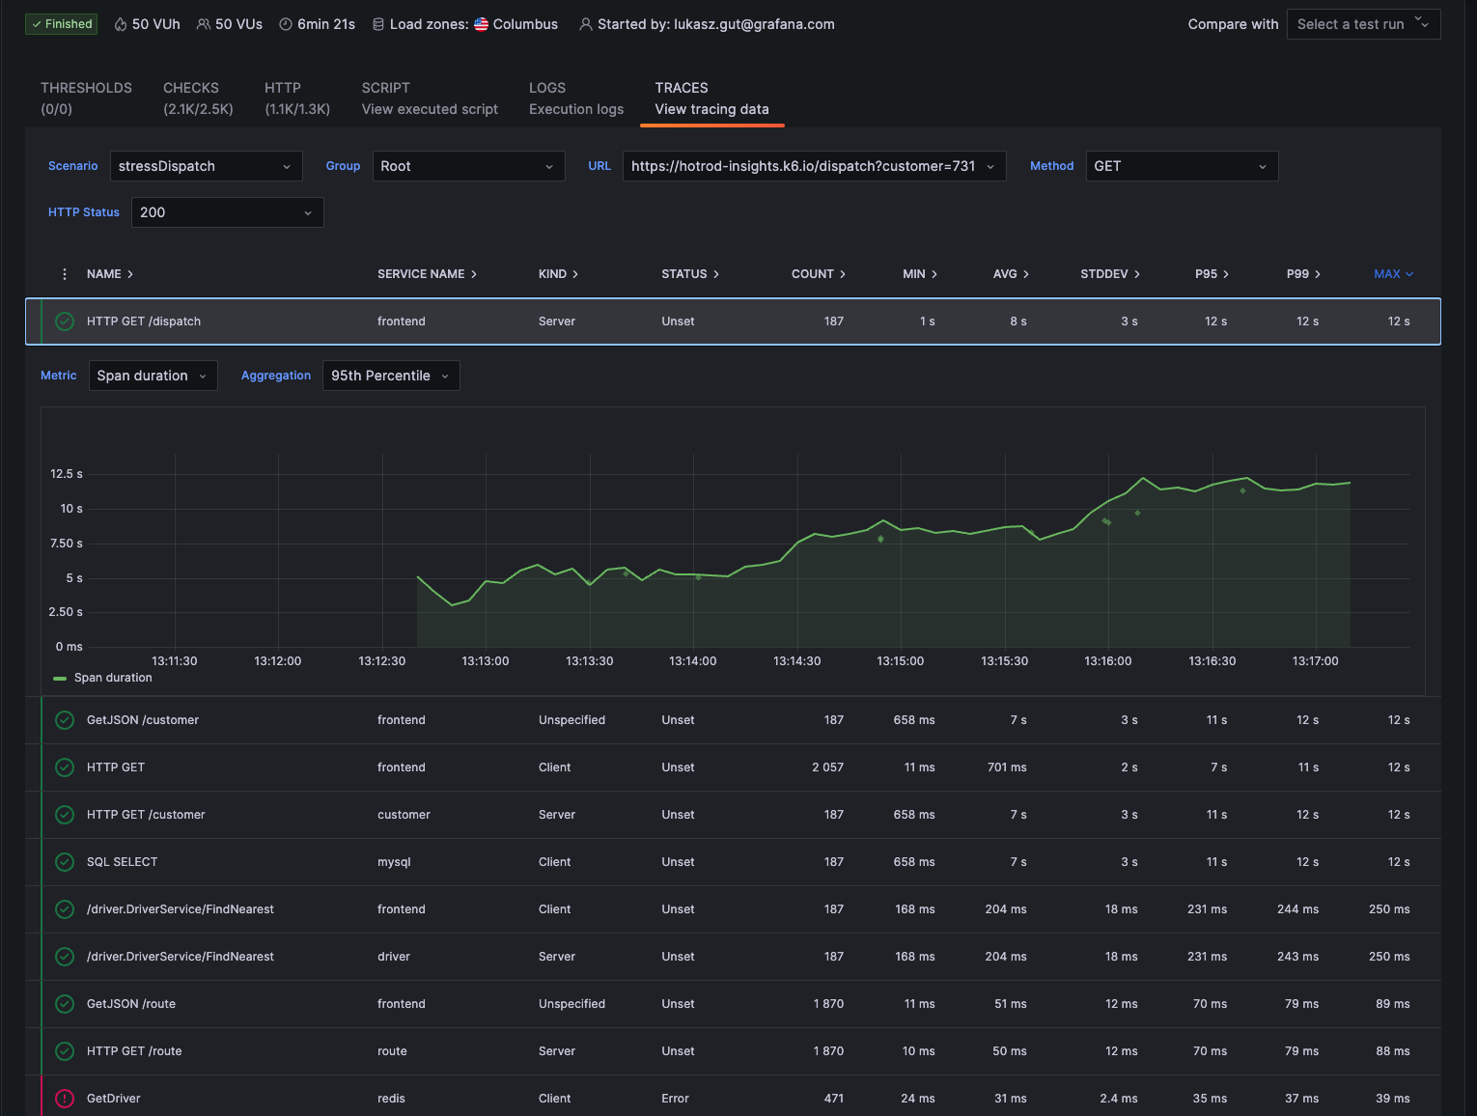Open the Method GET dropdown
Screen dimensions: 1477x1116
[x=1181, y=166]
